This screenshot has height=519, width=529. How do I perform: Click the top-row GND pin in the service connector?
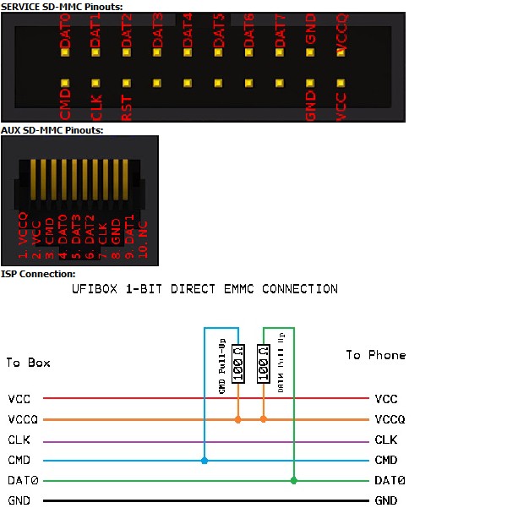pos(310,52)
